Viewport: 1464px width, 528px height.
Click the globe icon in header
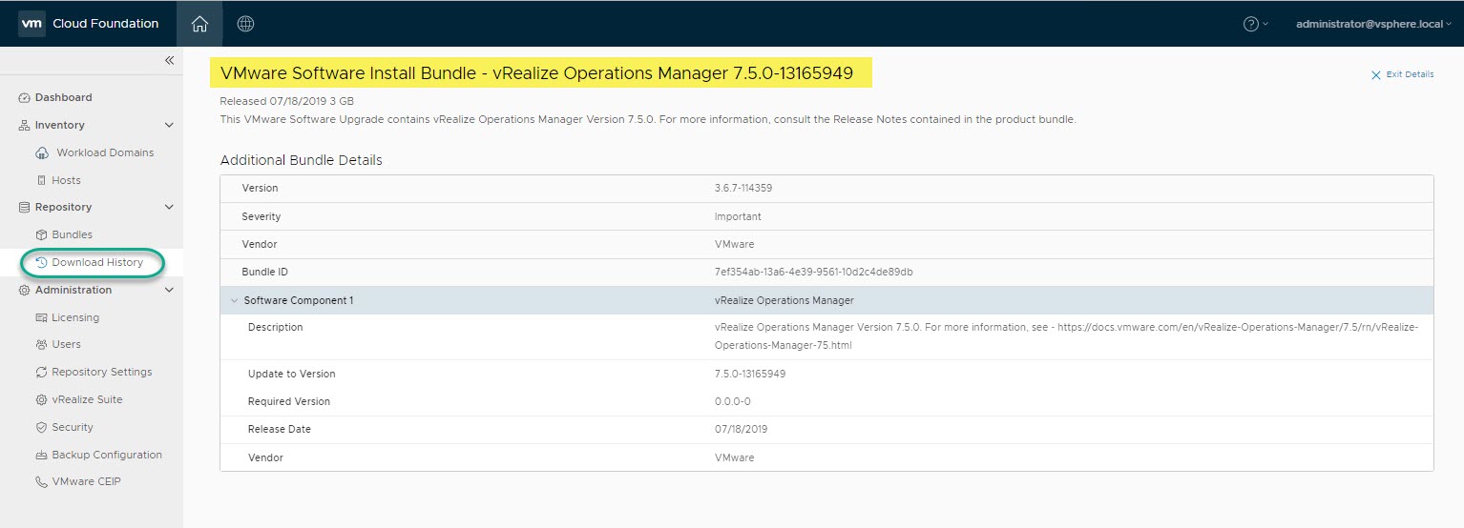click(x=245, y=24)
